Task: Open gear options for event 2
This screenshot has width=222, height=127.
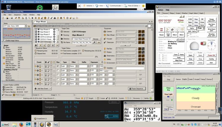Action: [x=38, y=71]
